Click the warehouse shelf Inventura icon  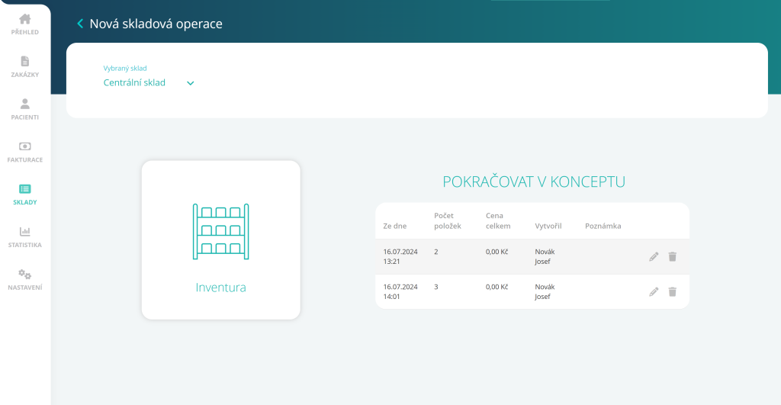[220, 232]
